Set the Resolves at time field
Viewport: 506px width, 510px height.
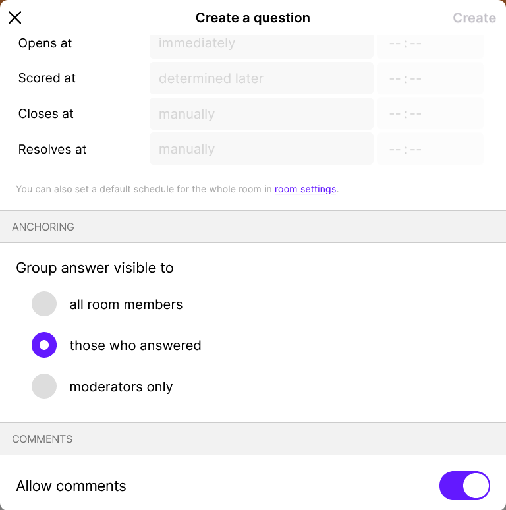[430, 149]
